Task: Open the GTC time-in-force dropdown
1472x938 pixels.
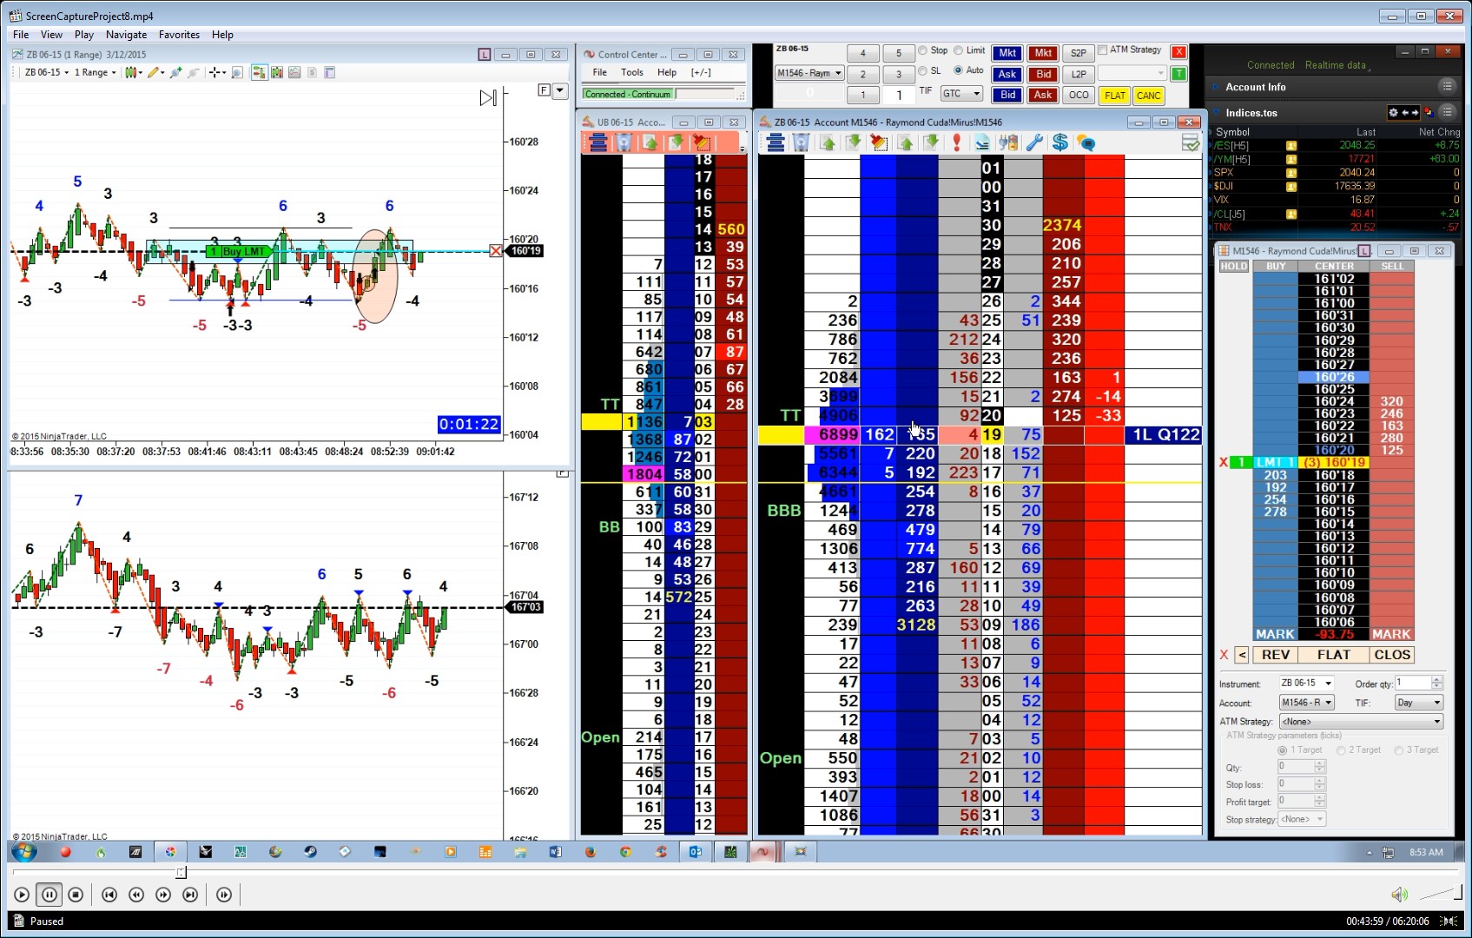Action: 961,94
